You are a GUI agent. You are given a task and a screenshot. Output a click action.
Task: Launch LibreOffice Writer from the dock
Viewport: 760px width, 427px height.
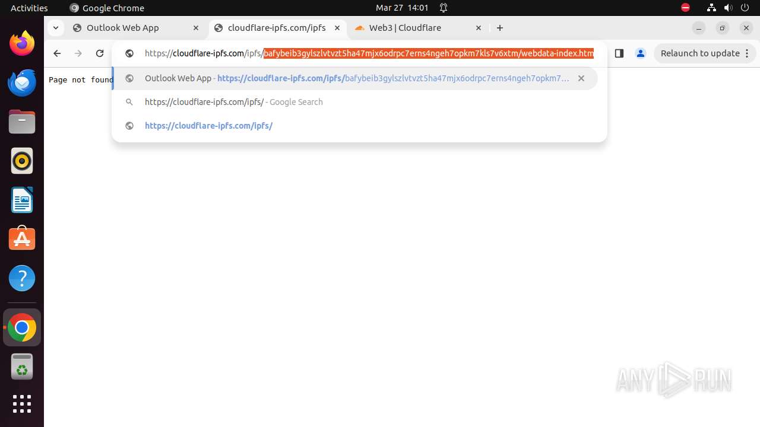pos(22,200)
